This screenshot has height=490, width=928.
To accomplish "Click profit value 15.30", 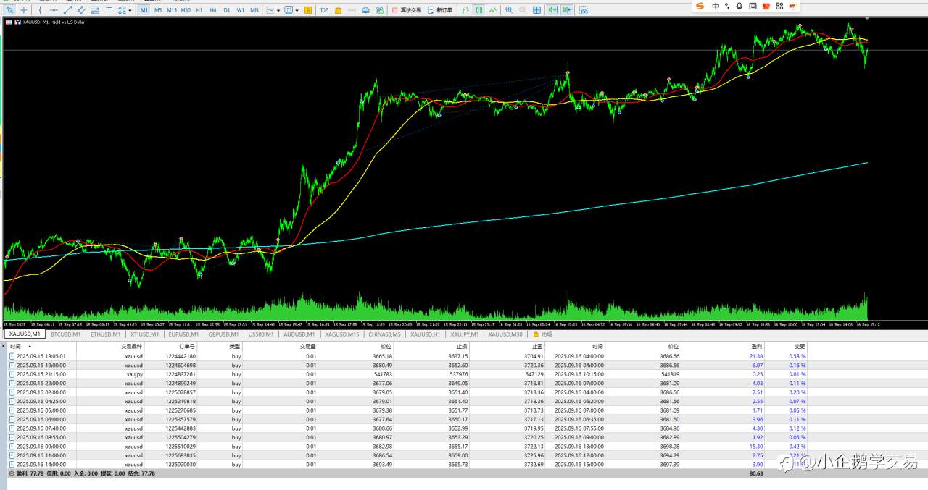I will (x=755, y=447).
